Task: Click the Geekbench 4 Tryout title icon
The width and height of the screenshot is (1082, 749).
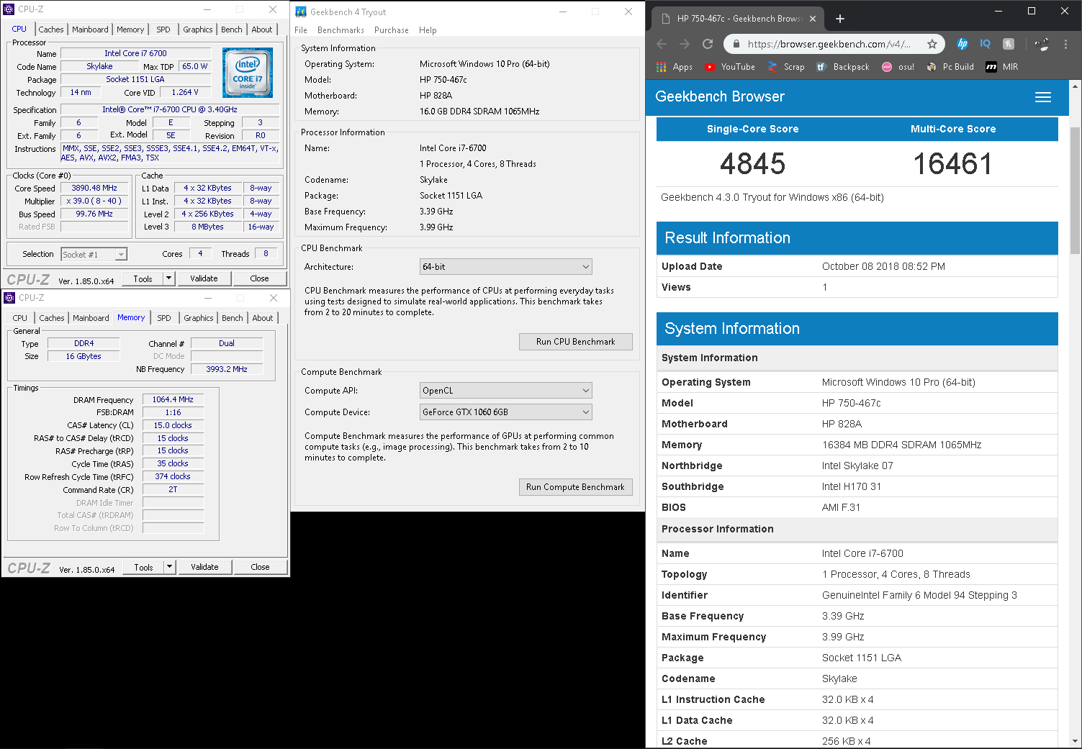Action: click(x=301, y=12)
